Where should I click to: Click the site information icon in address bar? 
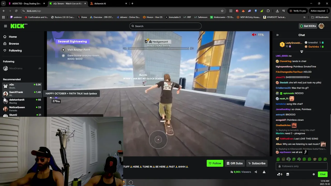[x=24, y=11]
